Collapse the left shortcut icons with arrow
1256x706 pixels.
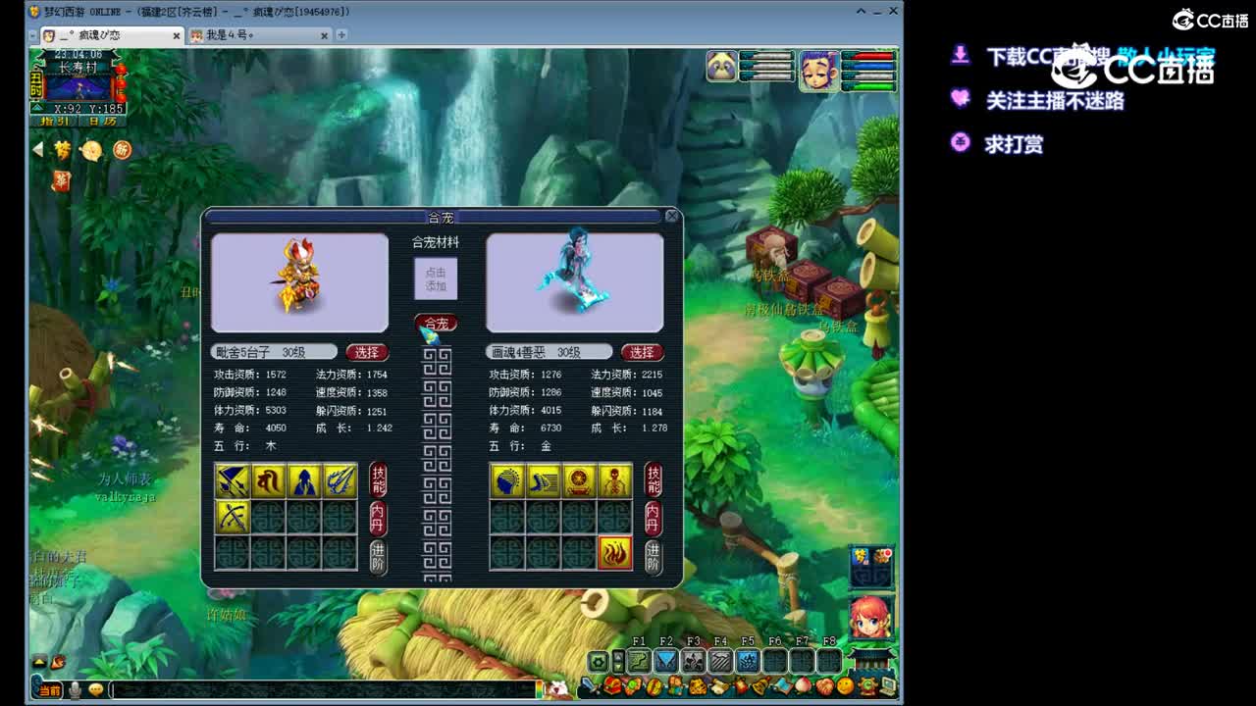[37, 150]
